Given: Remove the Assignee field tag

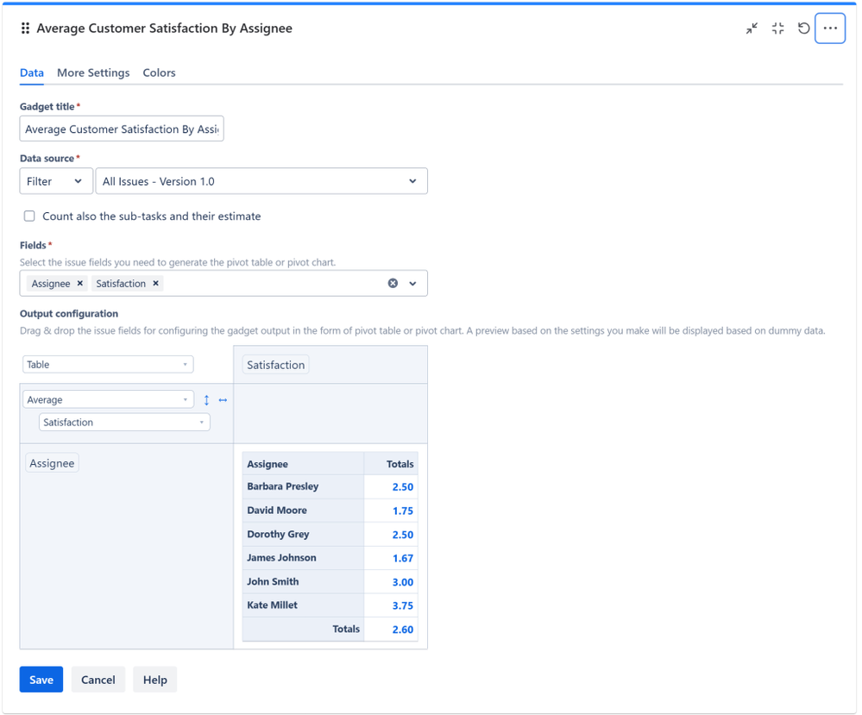Looking at the screenshot, I should [x=79, y=283].
